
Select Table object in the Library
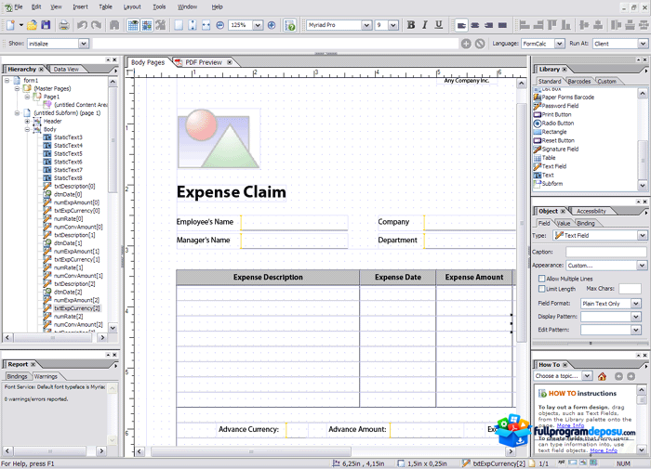pyautogui.click(x=549, y=158)
